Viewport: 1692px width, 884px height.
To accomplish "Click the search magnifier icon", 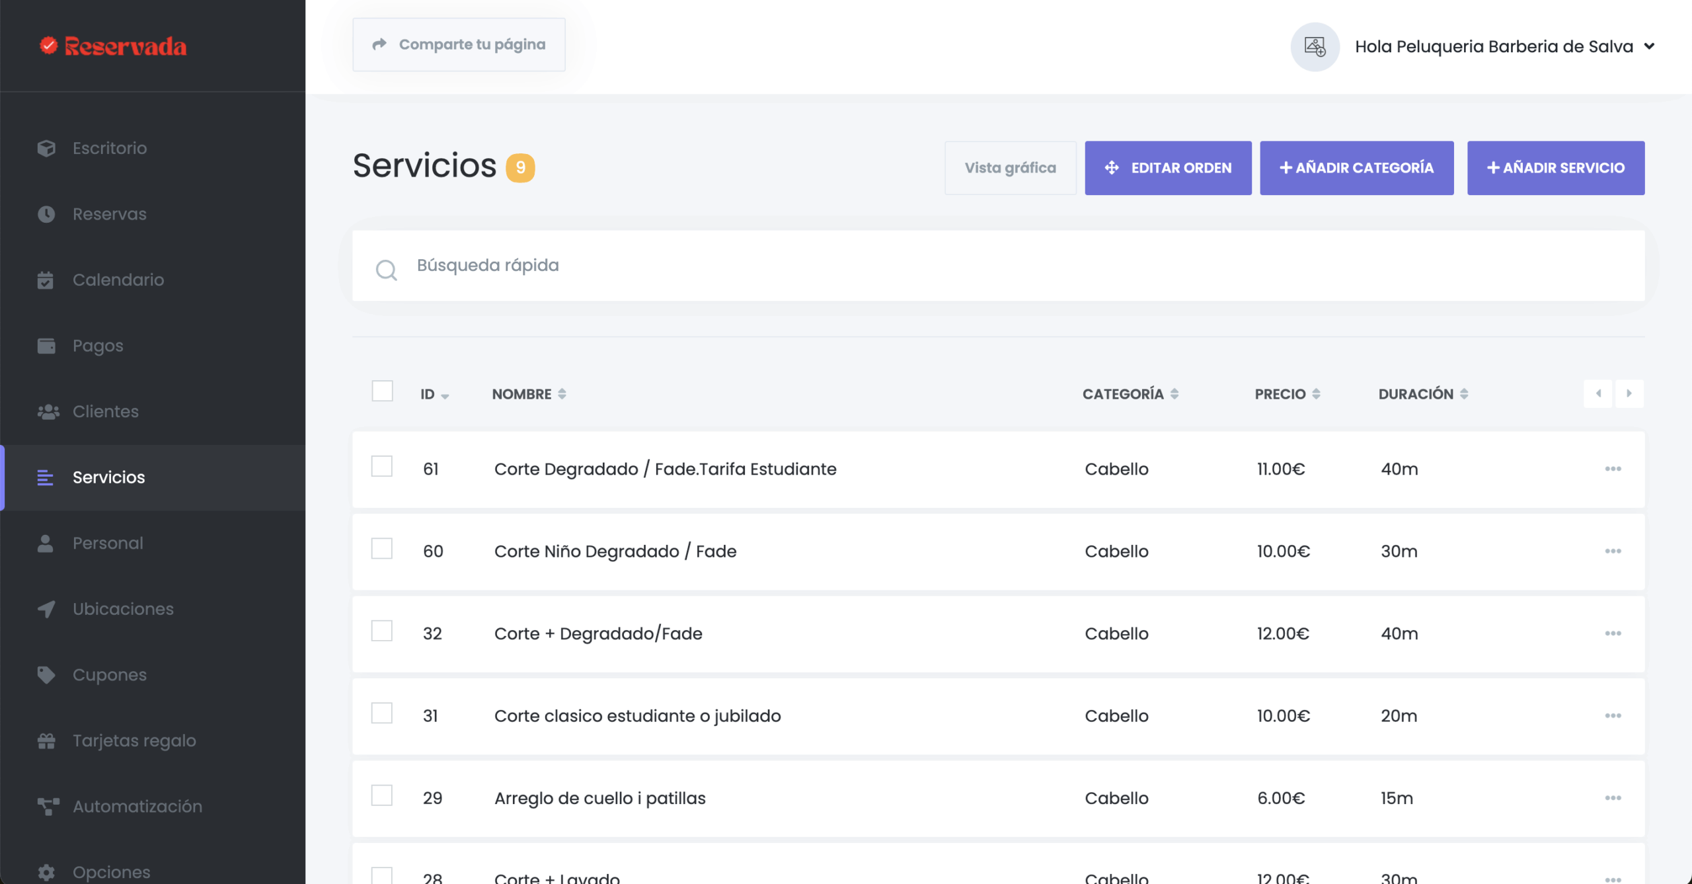I will click(x=386, y=270).
